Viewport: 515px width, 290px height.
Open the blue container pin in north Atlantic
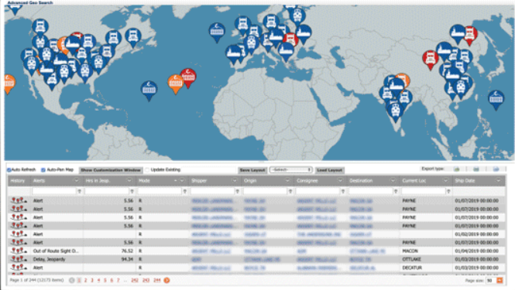tap(217, 32)
